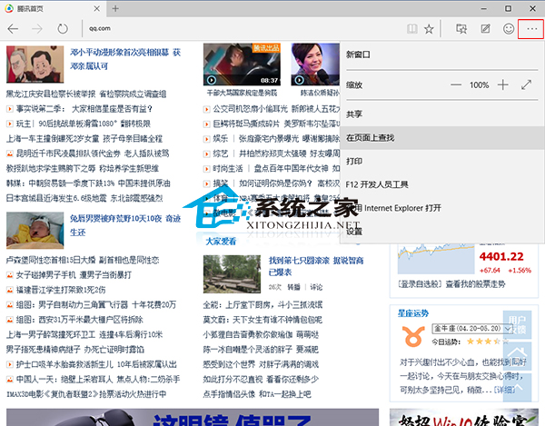Send feedback via the smiley icon
545x426 pixels.
[x=509, y=29]
